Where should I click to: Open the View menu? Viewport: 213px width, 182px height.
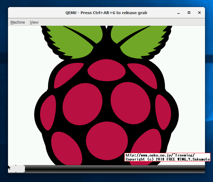pos(34,22)
